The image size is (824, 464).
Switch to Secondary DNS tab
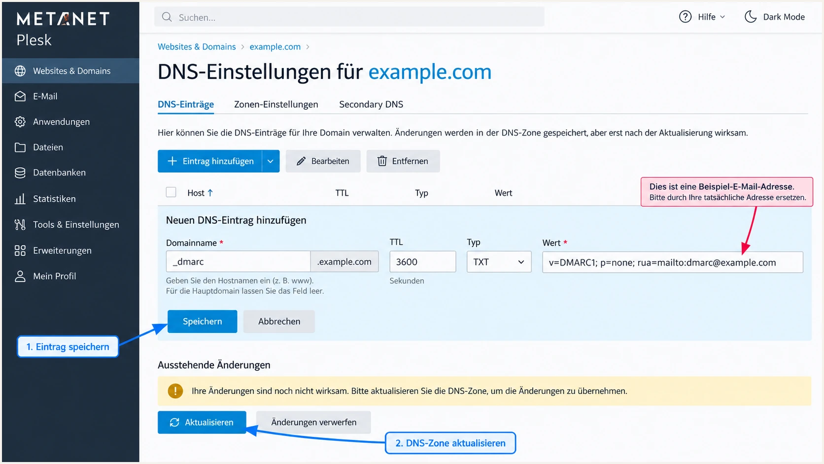pyautogui.click(x=371, y=105)
